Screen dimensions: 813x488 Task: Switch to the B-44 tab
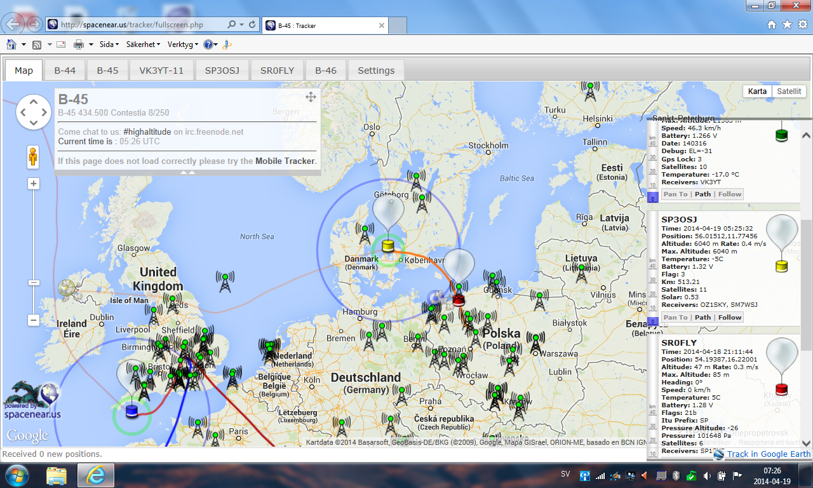click(65, 71)
